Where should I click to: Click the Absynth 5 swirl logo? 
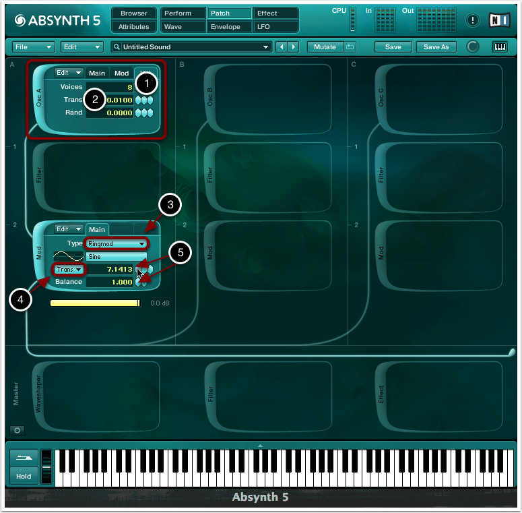point(20,21)
